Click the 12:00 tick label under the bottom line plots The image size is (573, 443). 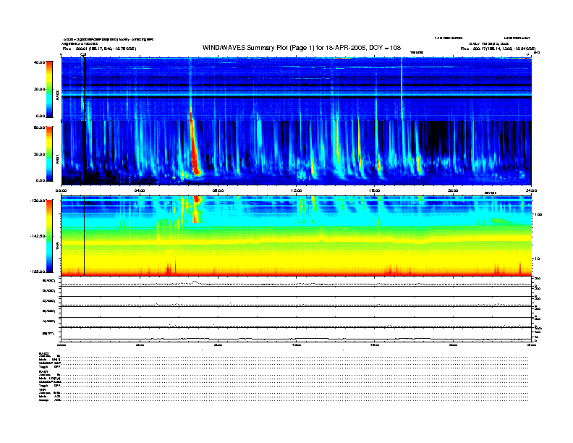[x=297, y=345]
